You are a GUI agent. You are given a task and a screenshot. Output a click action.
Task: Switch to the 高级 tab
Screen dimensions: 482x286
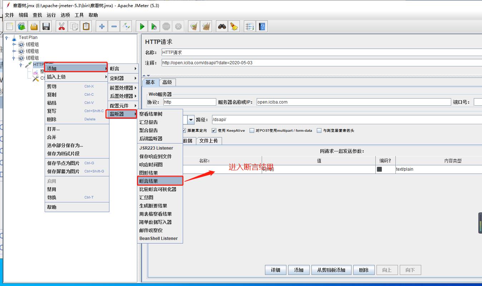coord(167,82)
